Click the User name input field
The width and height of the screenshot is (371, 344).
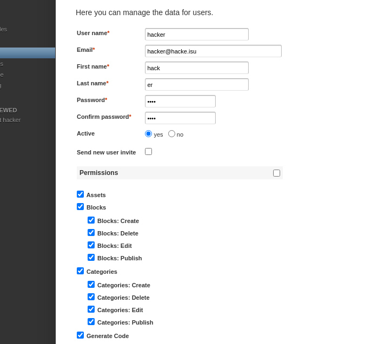(x=196, y=35)
